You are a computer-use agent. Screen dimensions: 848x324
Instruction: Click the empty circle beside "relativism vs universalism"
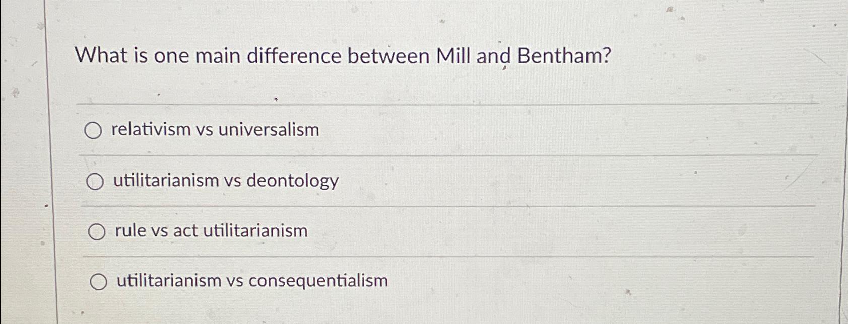[94, 131]
